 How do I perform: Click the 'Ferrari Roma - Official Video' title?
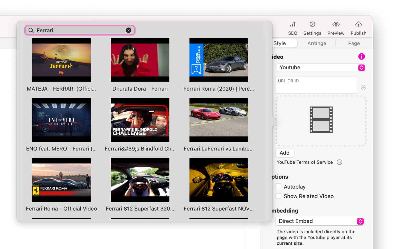61,209
